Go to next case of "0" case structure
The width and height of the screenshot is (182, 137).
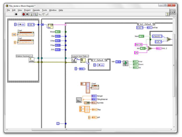click(106, 60)
